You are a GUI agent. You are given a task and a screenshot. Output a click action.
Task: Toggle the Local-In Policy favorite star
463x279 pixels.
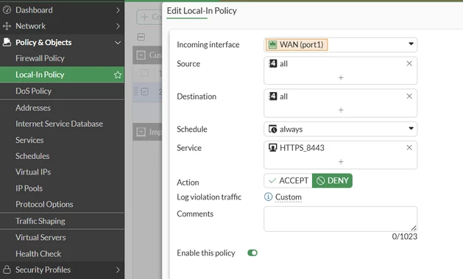point(118,74)
